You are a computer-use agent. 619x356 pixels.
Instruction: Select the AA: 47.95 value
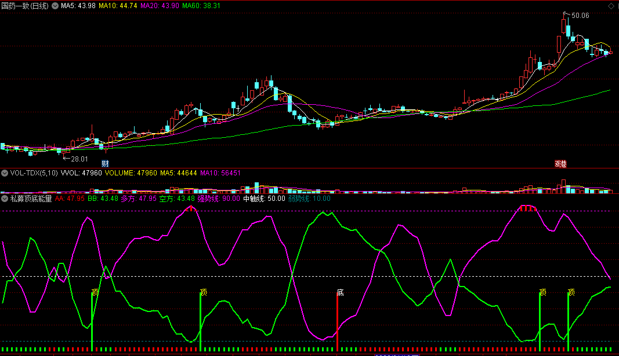[x=70, y=199]
